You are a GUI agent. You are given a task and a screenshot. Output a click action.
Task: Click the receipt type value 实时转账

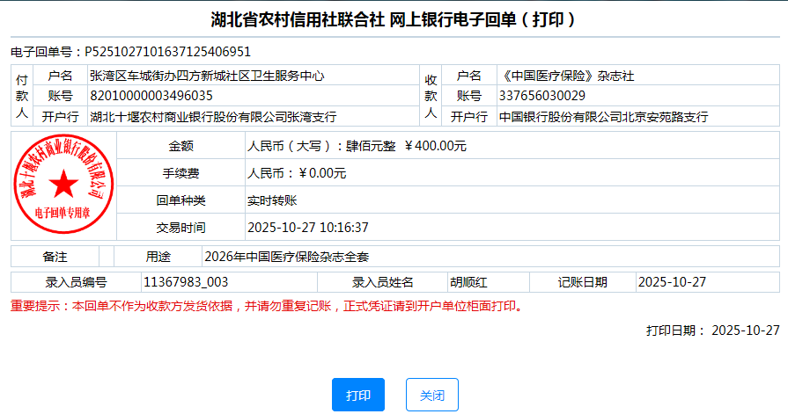(x=272, y=200)
